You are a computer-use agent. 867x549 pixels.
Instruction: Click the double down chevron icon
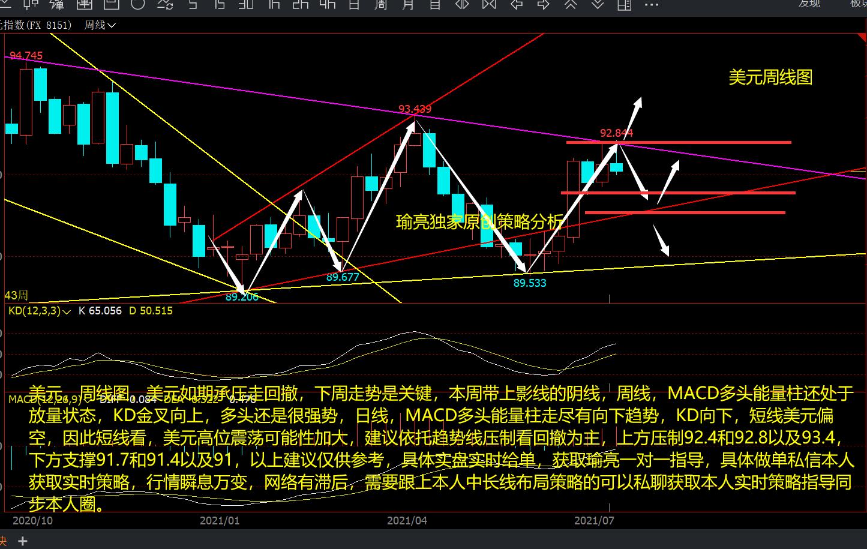point(598,5)
